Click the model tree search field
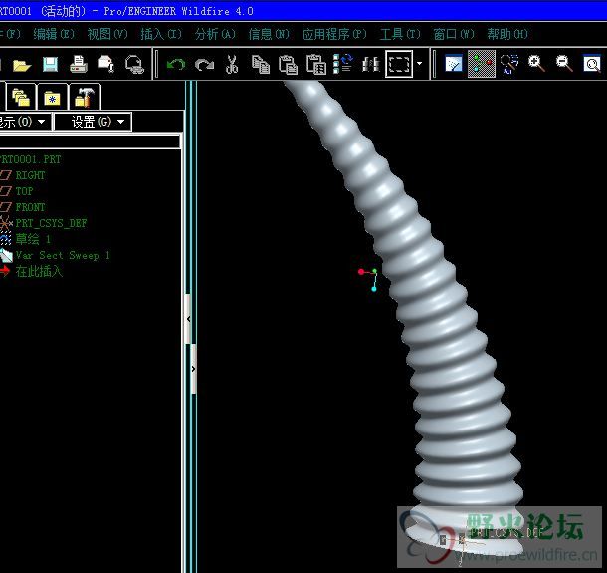This screenshot has width=607, height=573. (x=90, y=142)
